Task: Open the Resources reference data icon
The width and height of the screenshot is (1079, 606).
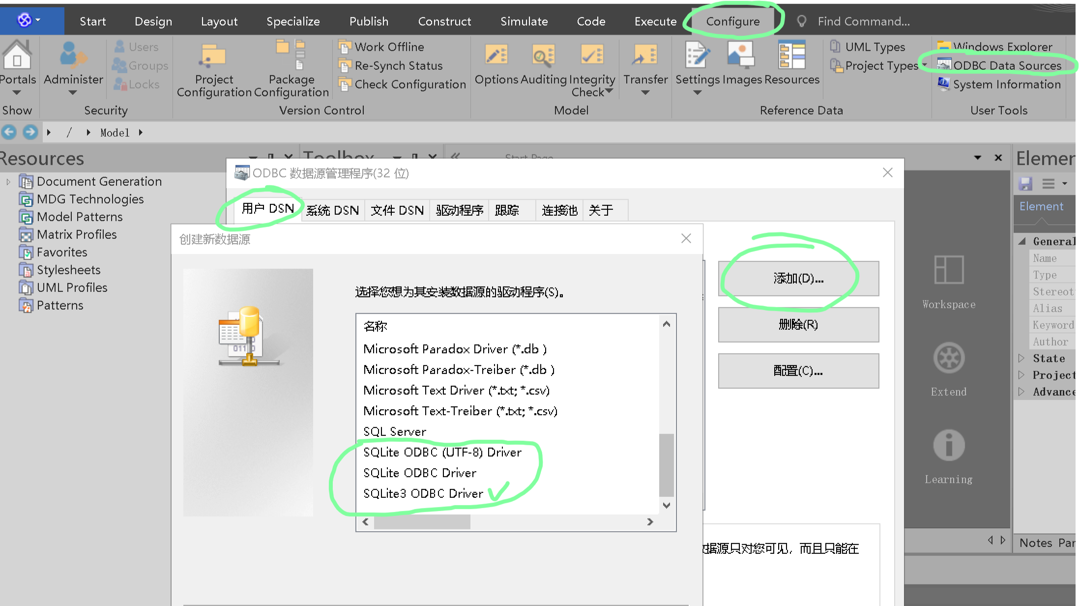Action: (x=792, y=55)
